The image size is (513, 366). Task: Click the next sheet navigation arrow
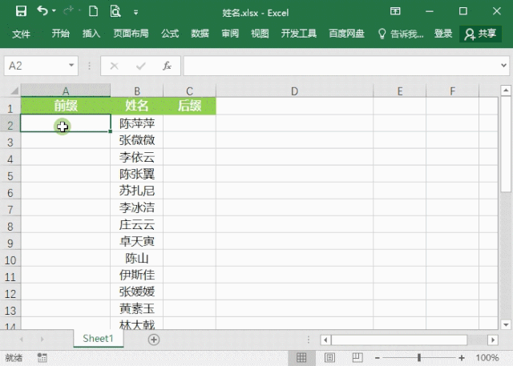click(42, 340)
